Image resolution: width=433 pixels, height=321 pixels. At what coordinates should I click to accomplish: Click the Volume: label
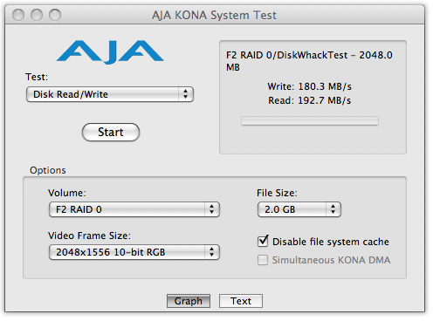pos(67,193)
